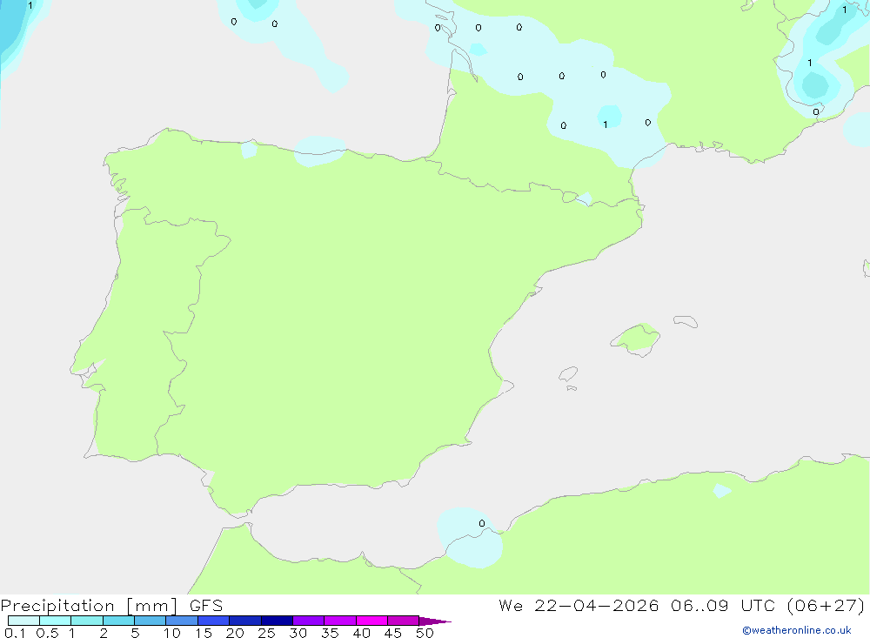Select the 5–10 mm legend swatch
The width and height of the screenshot is (870, 638).
pyautogui.click(x=151, y=621)
